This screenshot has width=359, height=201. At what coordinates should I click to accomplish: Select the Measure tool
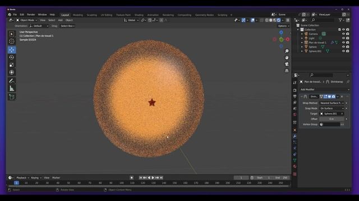(12, 88)
